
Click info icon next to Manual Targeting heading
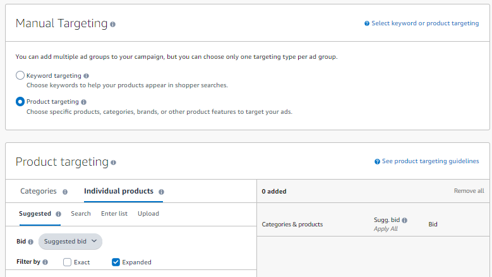(112, 24)
